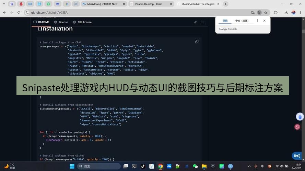Reload the GitHub page
Screen dimensions: 305x171
click(19, 12)
